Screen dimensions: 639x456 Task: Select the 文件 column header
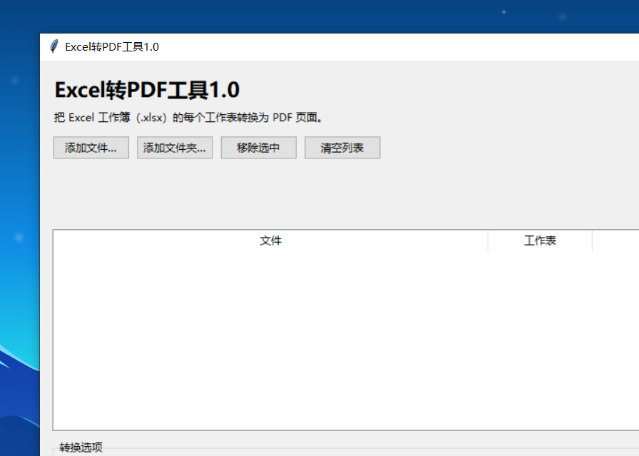coord(270,240)
